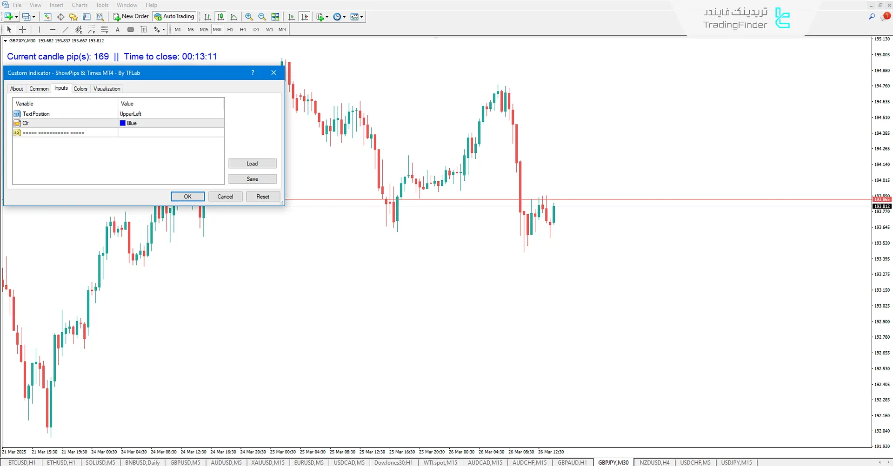
Task: Select the Fibonacci Retracement tool
Action: click(92, 29)
